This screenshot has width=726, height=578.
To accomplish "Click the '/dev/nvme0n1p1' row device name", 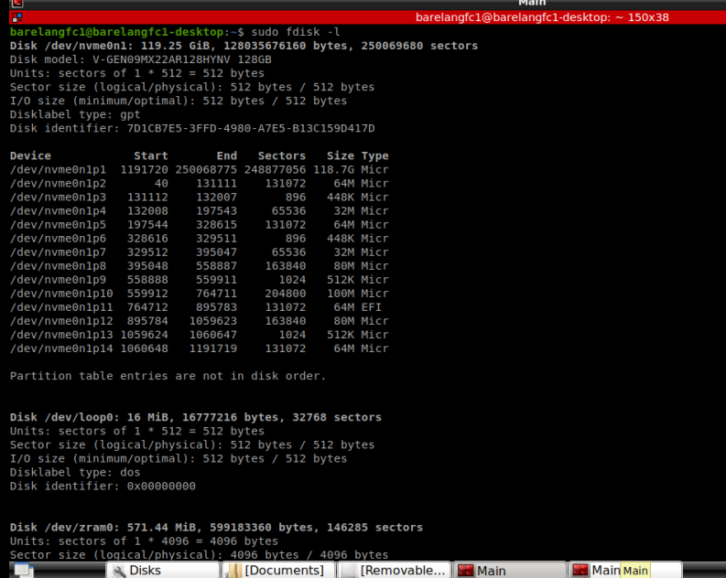I will pyautogui.click(x=58, y=170).
